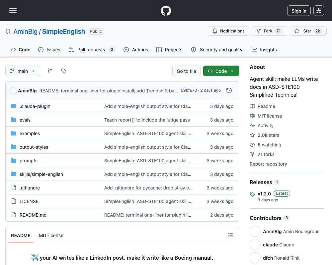The width and height of the screenshot is (332, 265).
Task: Switch to the Issues tab
Action: [49, 50]
